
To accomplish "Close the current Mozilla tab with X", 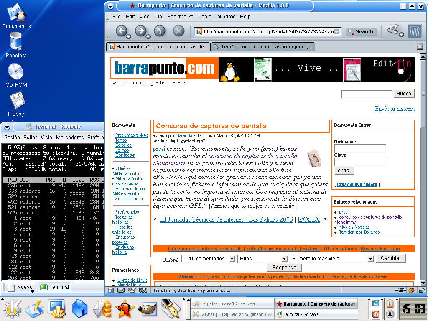I will tap(420, 46).
